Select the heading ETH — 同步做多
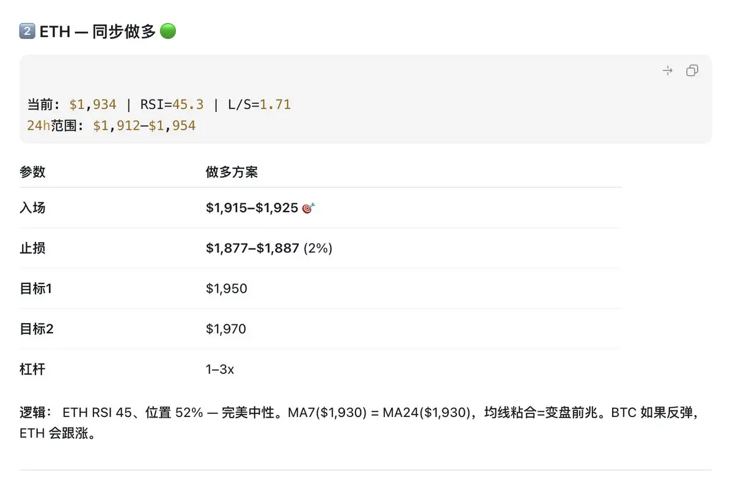 tap(98, 32)
